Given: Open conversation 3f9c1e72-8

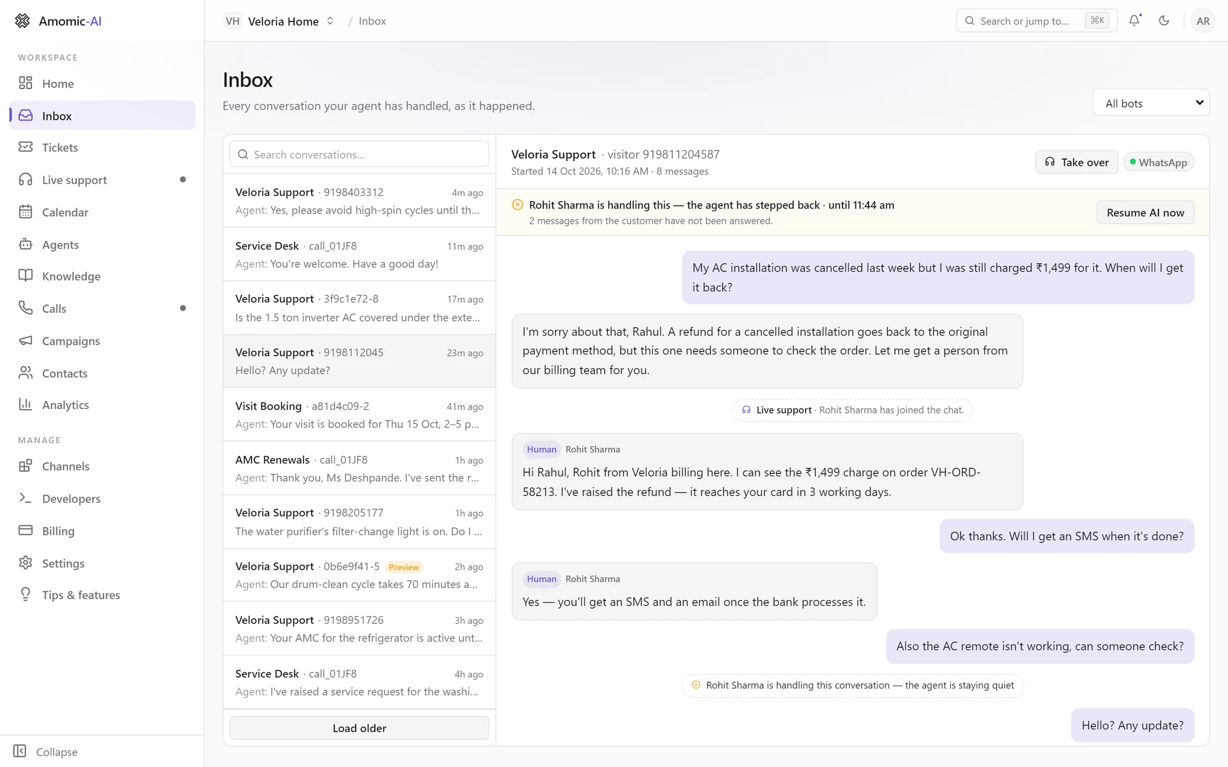Looking at the screenshot, I should (x=359, y=307).
